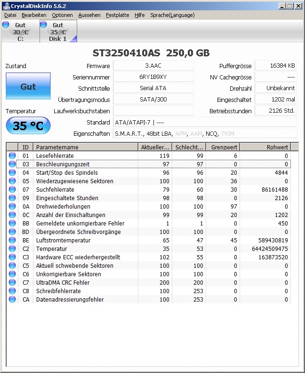Click status orb for UltraDMA CRC Fehler
The image size is (305, 373).
click(12, 282)
